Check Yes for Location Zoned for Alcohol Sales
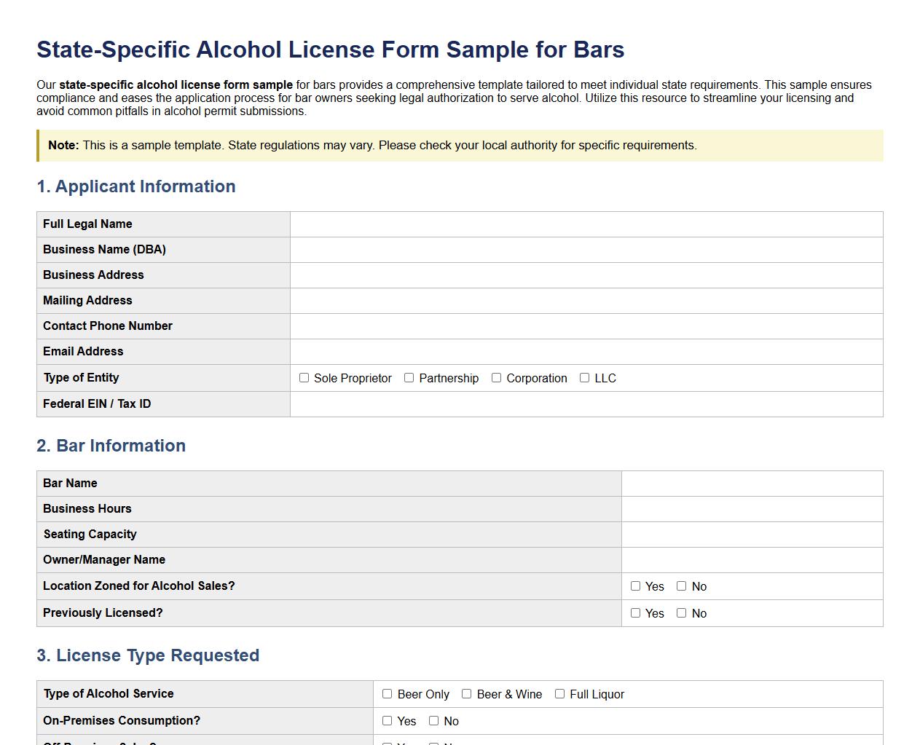Viewport: 920px width, 745px height. click(x=635, y=586)
